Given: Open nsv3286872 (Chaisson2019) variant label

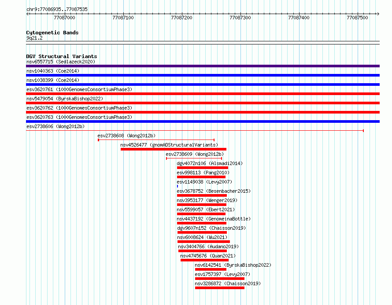Looking at the screenshot, I should pyautogui.click(x=228, y=283).
